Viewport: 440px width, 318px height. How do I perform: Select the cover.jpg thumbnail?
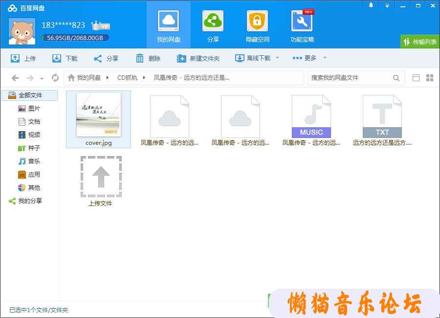(x=98, y=115)
